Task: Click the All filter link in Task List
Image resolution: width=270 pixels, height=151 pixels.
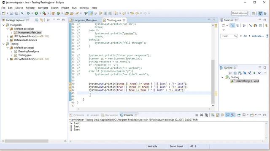Action: tap(245, 36)
